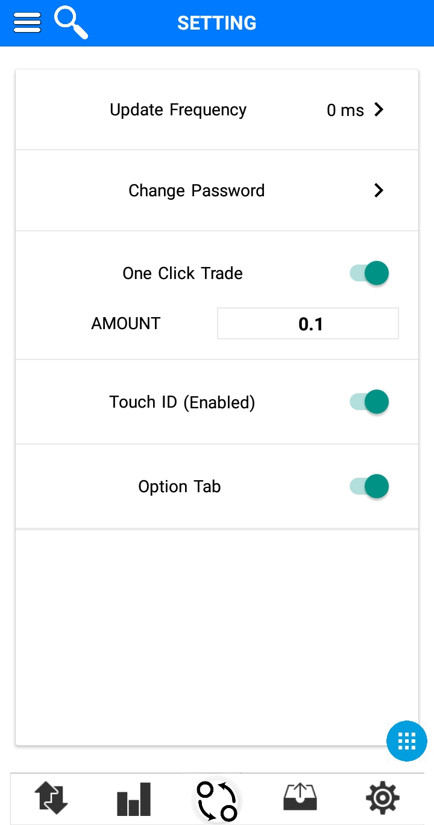The height and width of the screenshot is (825, 434).
Task: Tap the blue grid floating button
Action: click(407, 740)
